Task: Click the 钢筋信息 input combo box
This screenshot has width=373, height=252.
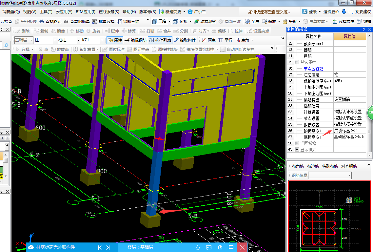Action: (x=330, y=176)
